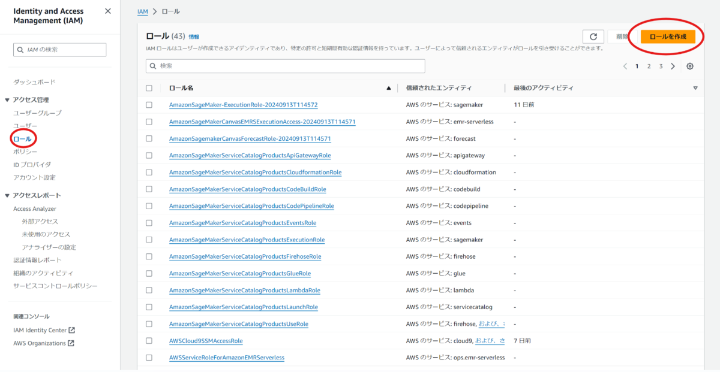Image resolution: width=720 pixels, height=372 pixels.
Task: Click the ロールを作成 button
Action: coord(668,37)
